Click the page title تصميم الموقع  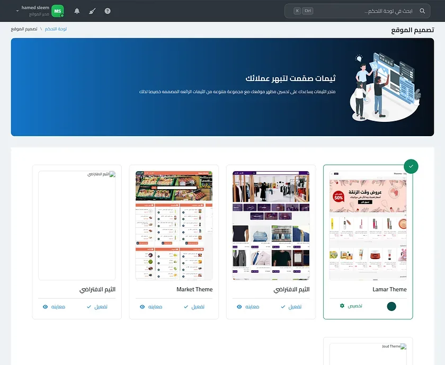(412, 30)
